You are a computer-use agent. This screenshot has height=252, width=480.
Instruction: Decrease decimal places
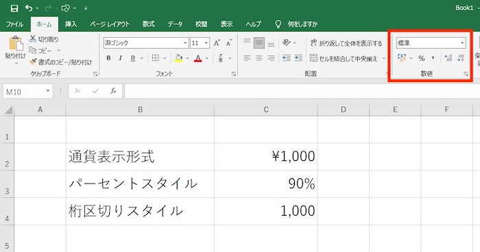(460, 58)
